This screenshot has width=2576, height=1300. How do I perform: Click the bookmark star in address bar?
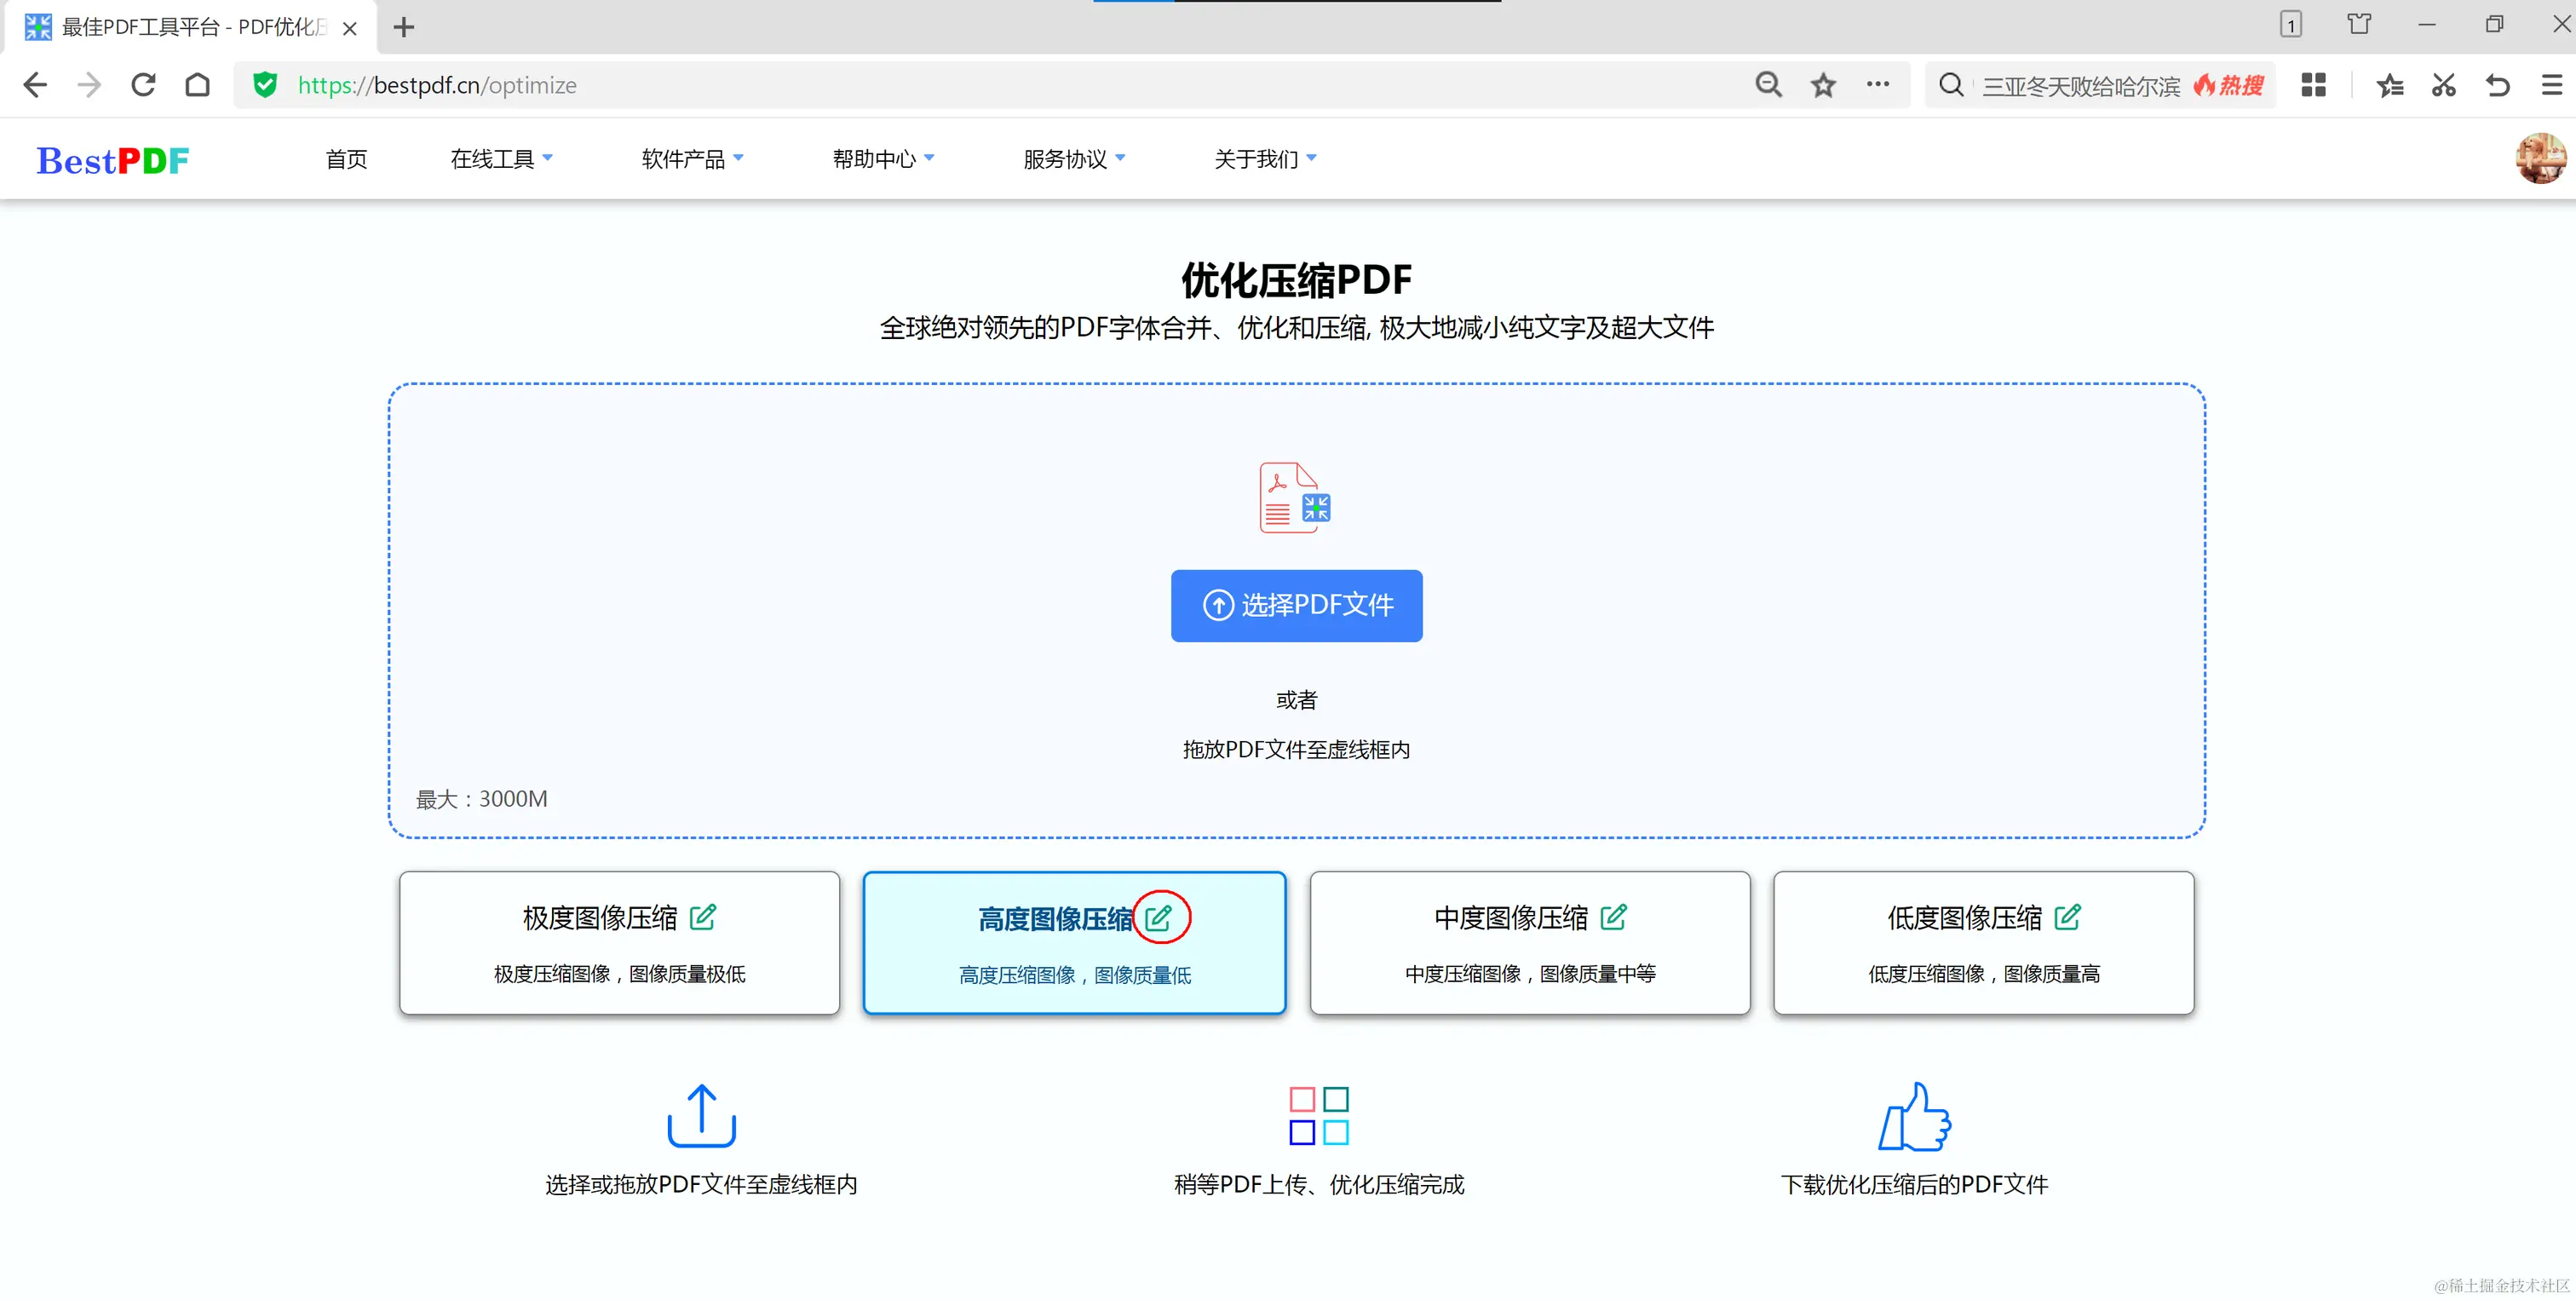[1823, 86]
